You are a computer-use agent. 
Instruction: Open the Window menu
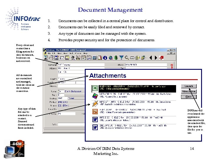[78, 53]
